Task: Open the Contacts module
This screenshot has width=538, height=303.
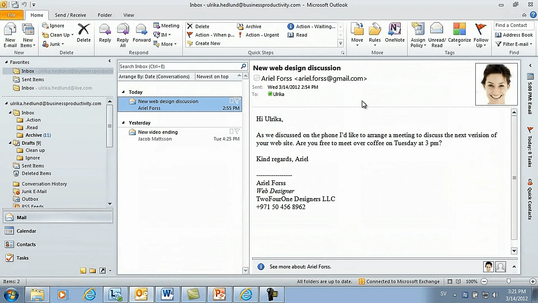Action: (x=58, y=244)
